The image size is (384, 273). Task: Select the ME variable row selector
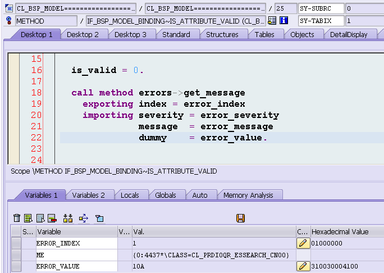[x=16, y=255]
